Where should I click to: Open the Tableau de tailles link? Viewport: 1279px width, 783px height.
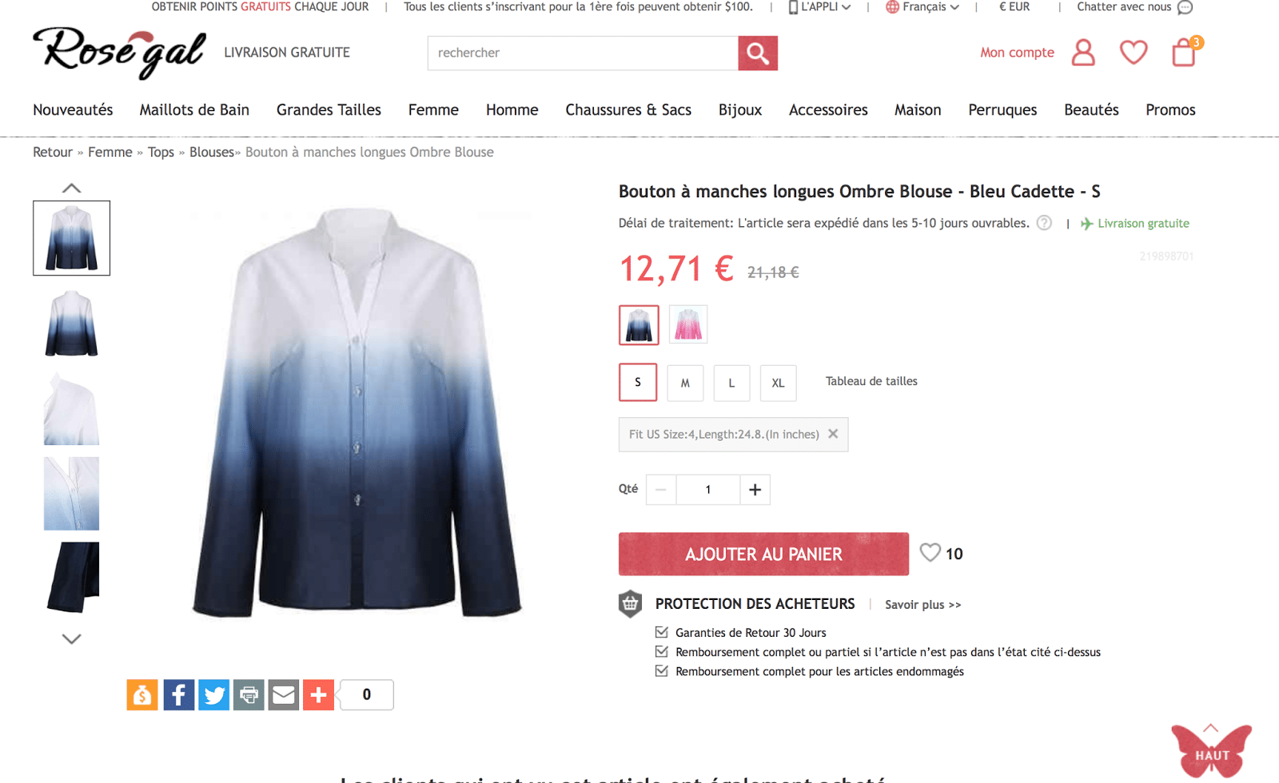[x=871, y=381]
